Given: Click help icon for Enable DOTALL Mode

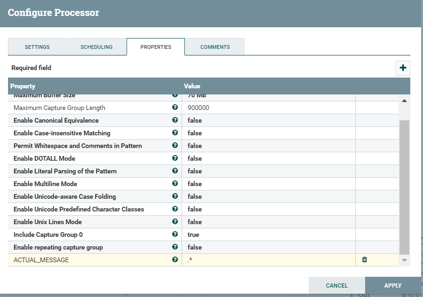Looking at the screenshot, I should (x=175, y=158).
